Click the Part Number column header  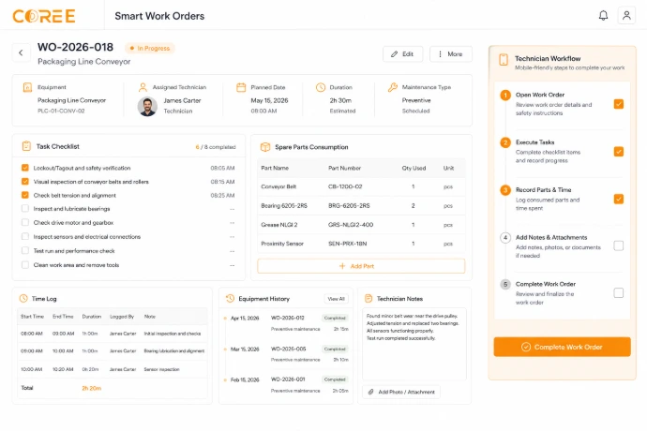pyautogui.click(x=344, y=169)
